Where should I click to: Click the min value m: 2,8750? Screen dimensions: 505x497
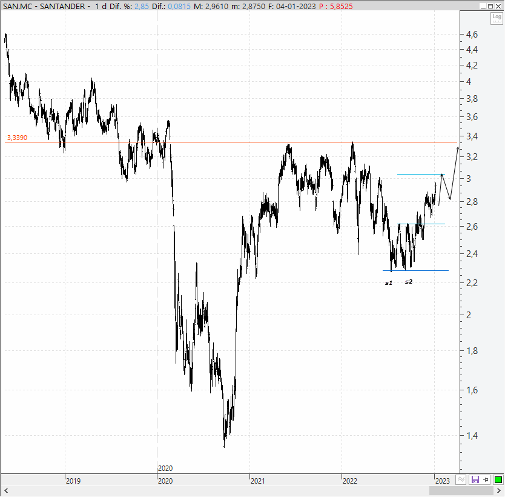[248, 7]
